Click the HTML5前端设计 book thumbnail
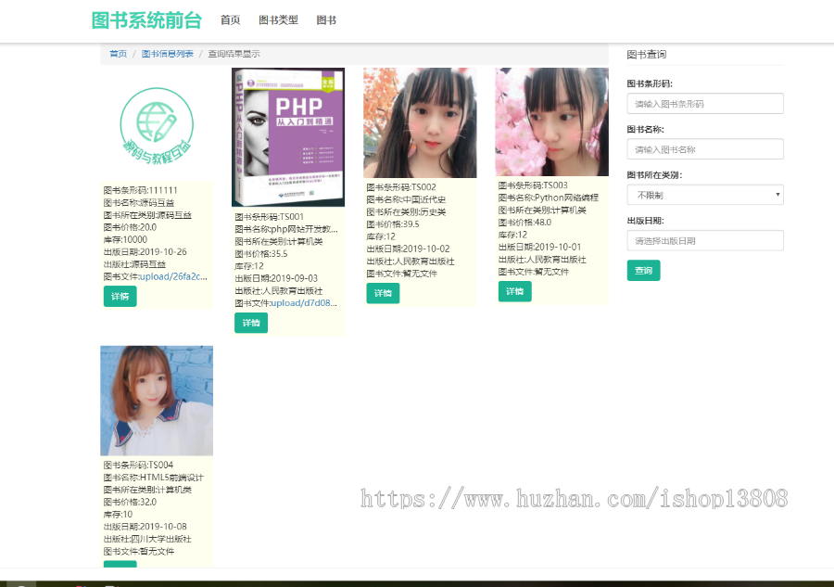 pyautogui.click(x=156, y=400)
